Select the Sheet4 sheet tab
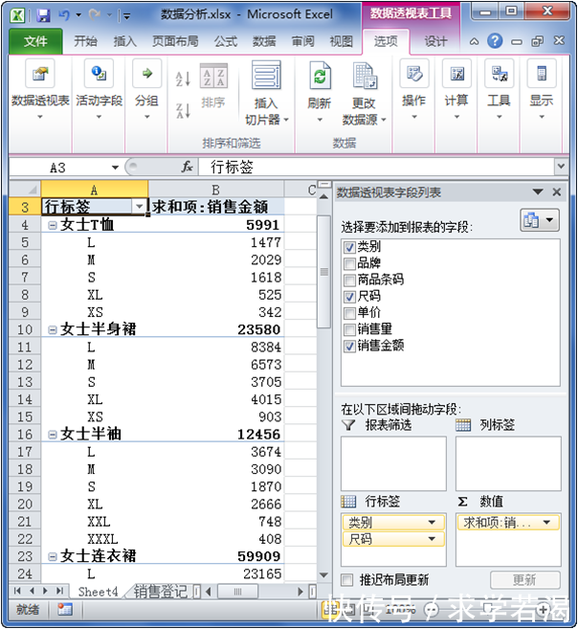This screenshot has height=629, width=578. (98, 592)
